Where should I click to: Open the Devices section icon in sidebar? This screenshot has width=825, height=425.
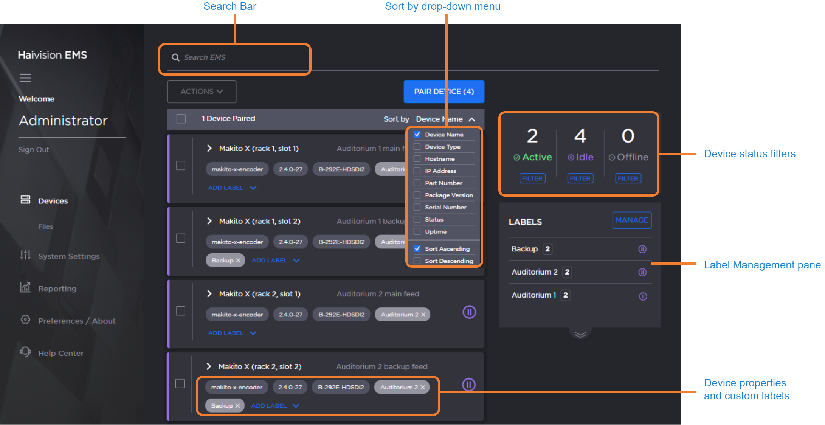(25, 200)
